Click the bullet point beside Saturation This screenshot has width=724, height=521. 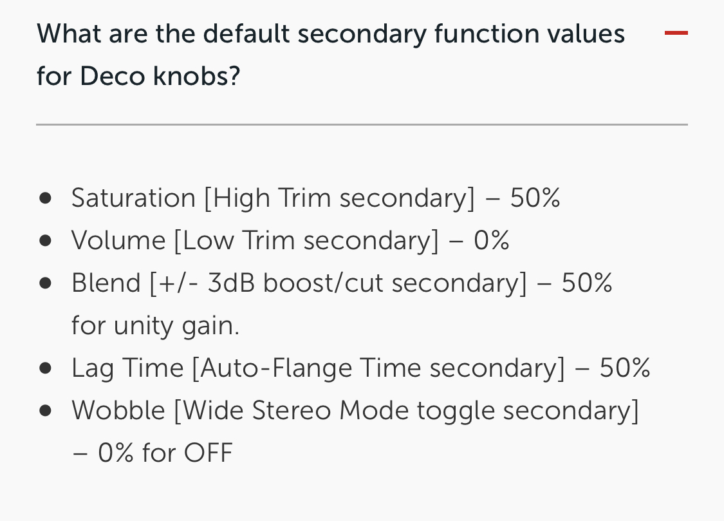click(45, 198)
